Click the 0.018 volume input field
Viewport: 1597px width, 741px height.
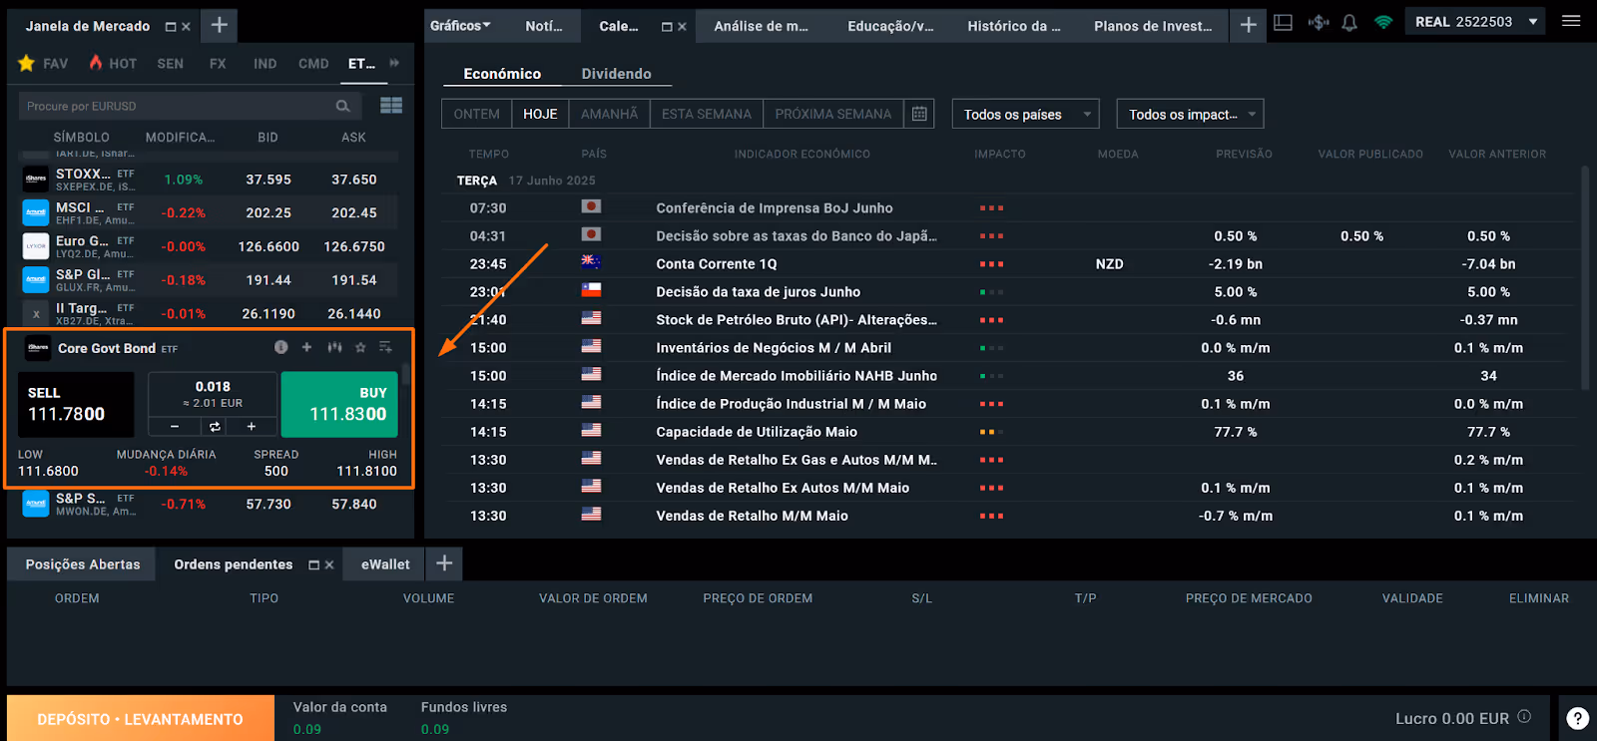[213, 394]
